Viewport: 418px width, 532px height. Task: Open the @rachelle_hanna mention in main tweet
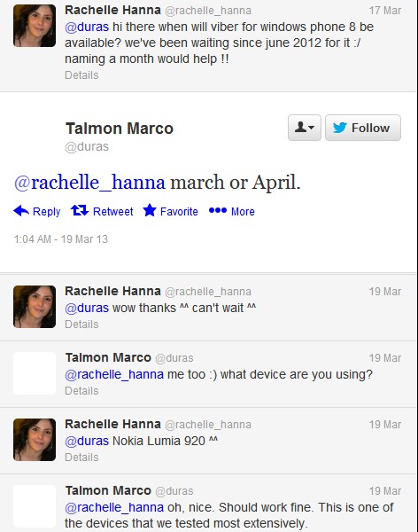pos(89,183)
